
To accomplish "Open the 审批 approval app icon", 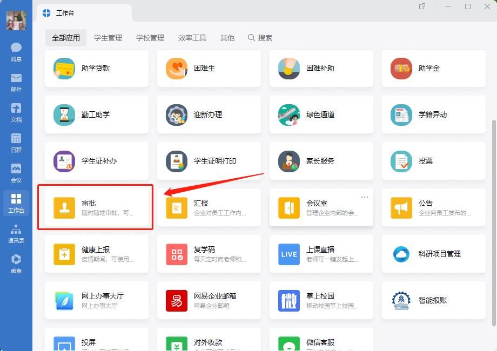I will point(64,208).
